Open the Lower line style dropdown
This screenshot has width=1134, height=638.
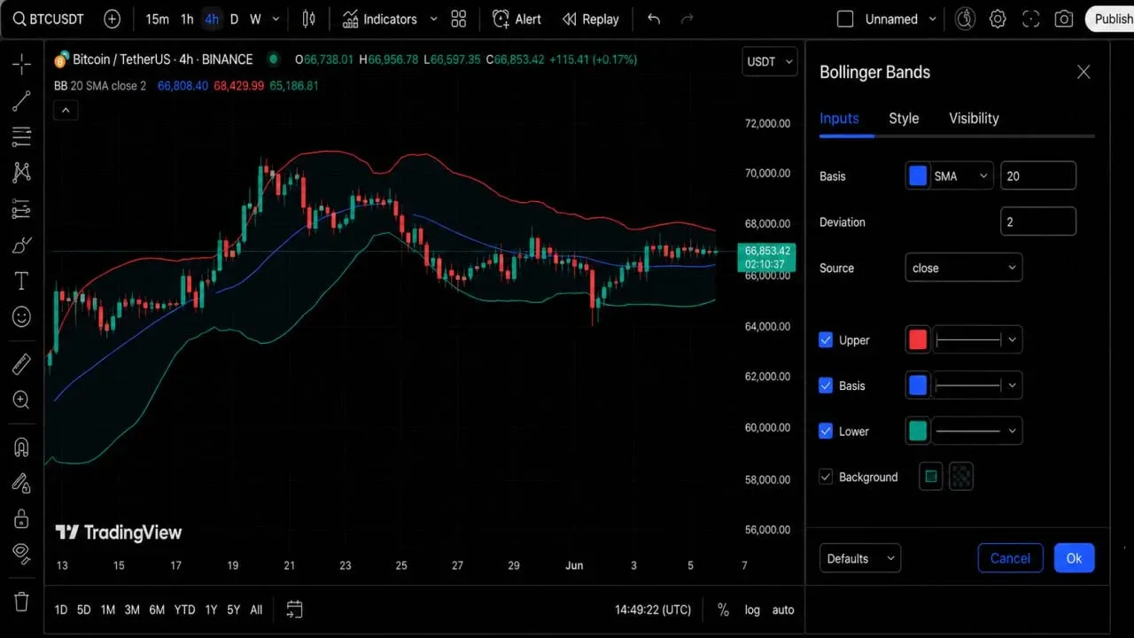[977, 431]
